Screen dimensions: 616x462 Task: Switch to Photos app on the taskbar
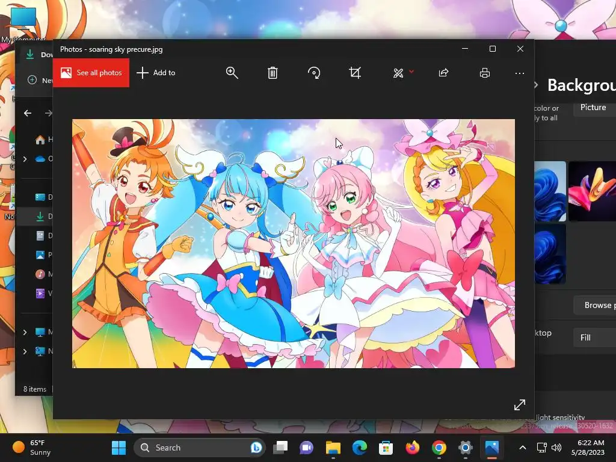492,448
